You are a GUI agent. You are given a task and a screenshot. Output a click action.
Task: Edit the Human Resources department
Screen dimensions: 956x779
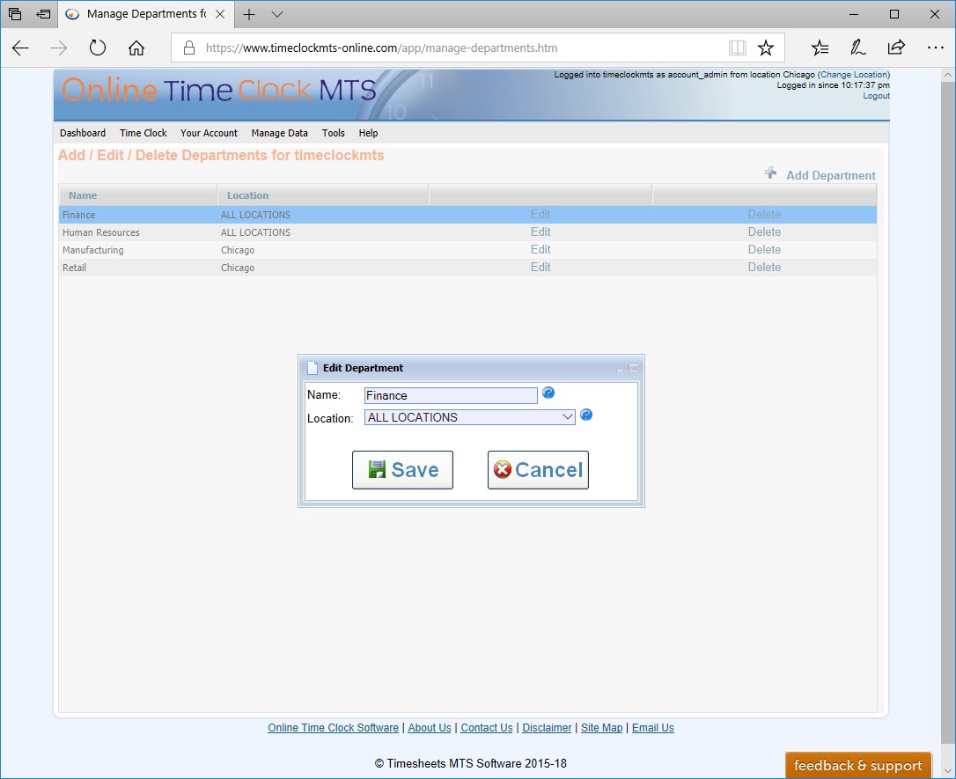[x=541, y=231]
